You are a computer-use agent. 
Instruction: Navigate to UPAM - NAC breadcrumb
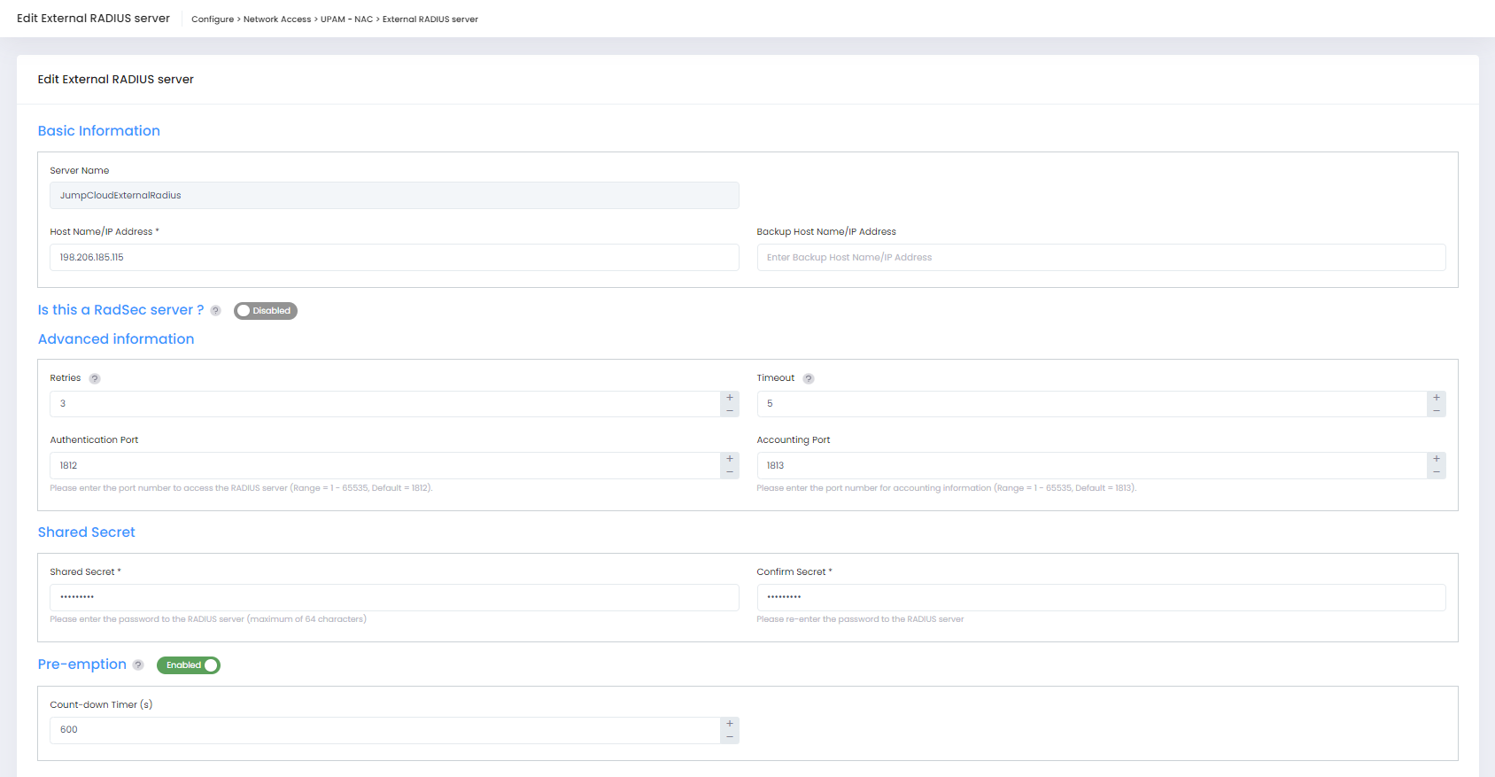346,19
